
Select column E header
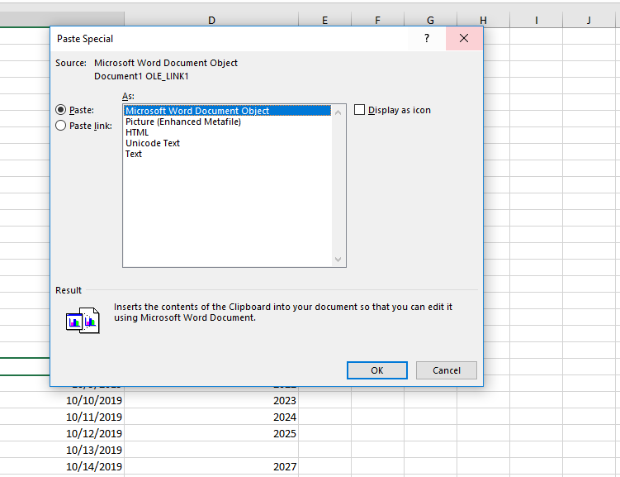click(x=324, y=20)
